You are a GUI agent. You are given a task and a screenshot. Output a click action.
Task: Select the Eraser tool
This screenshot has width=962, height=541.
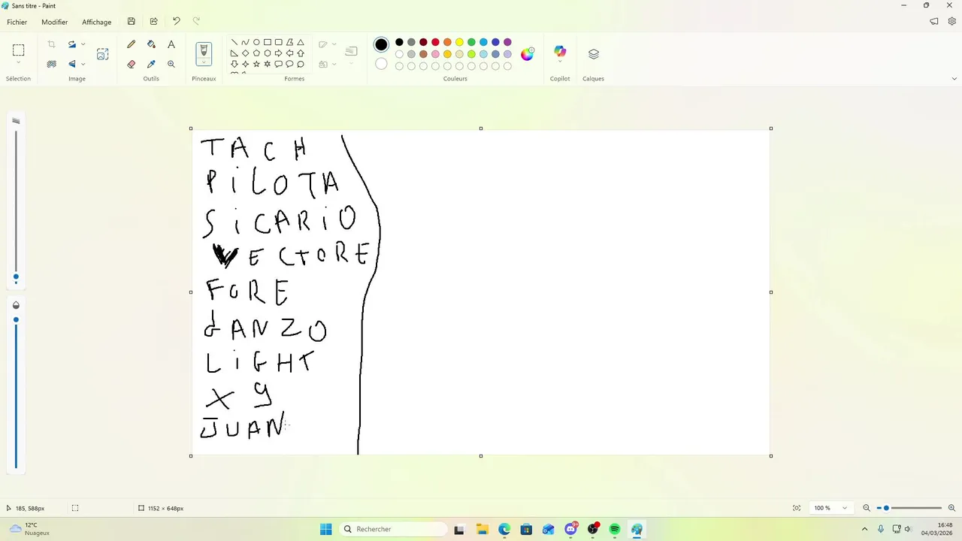pyautogui.click(x=132, y=64)
